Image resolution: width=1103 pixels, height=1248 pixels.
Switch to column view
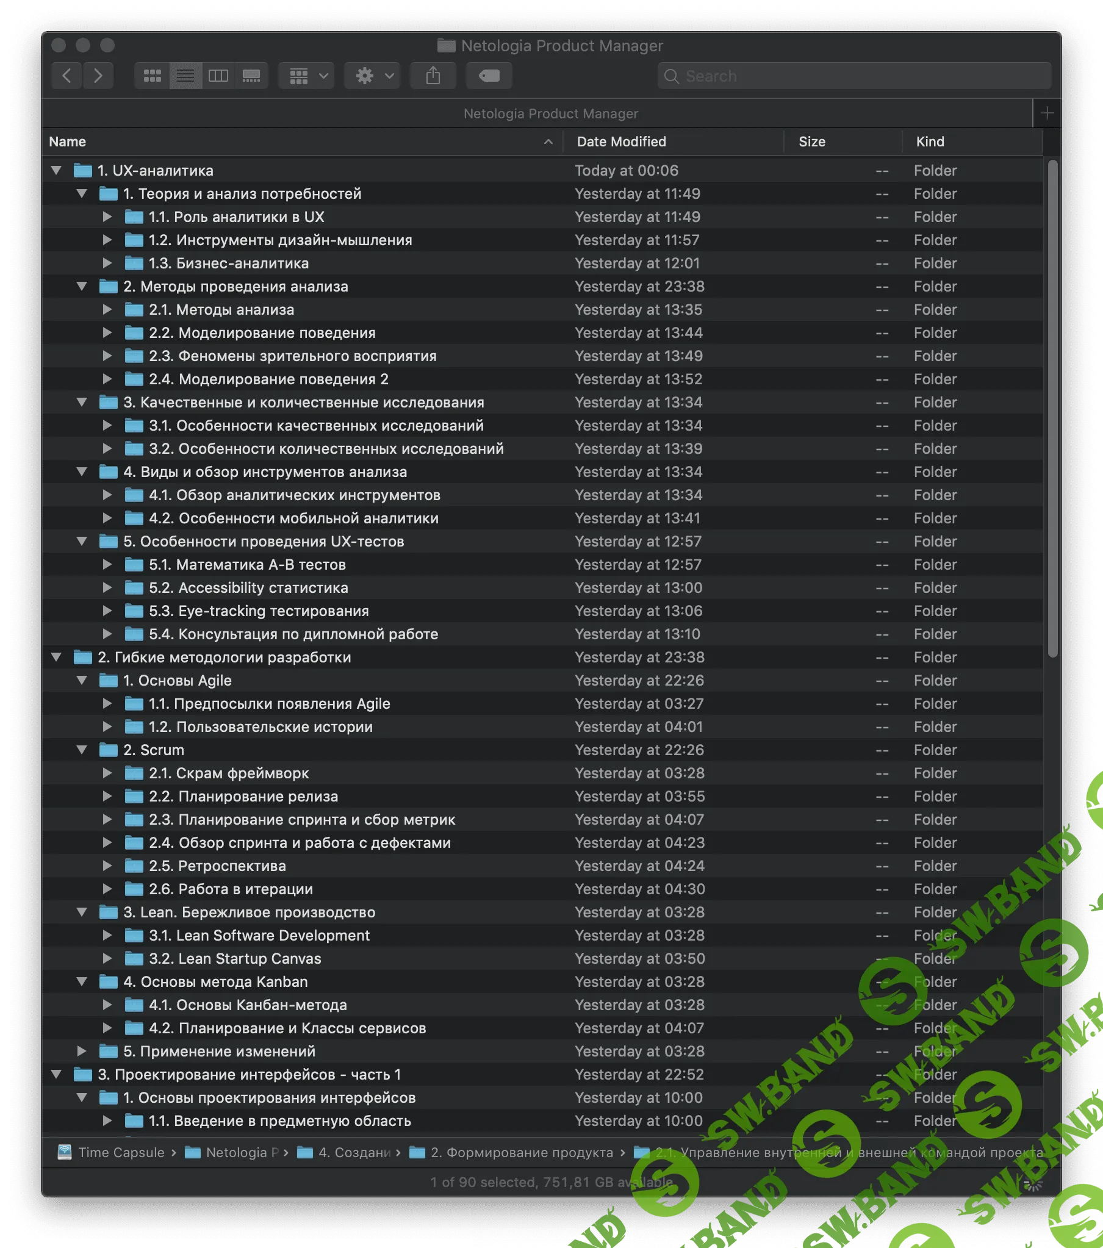tap(218, 76)
